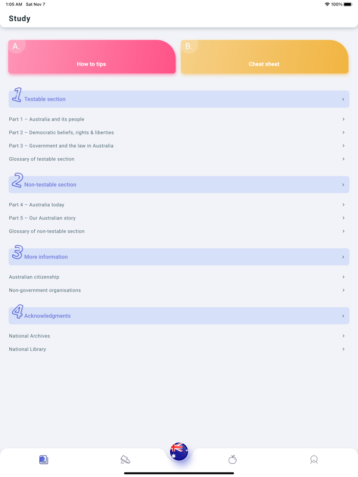Viewport: 358px width, 477px height.
Task: Open the How to tips card
Action: click(x=92, y=57)
